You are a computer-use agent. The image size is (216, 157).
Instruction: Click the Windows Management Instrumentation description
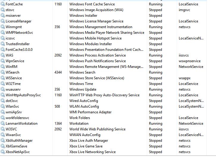101,27
